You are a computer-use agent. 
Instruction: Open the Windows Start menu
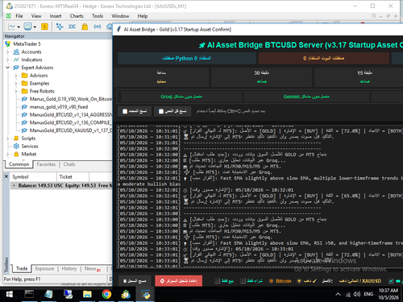(10, 294)
